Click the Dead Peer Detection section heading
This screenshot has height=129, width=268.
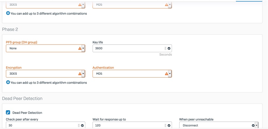point(22,99)
